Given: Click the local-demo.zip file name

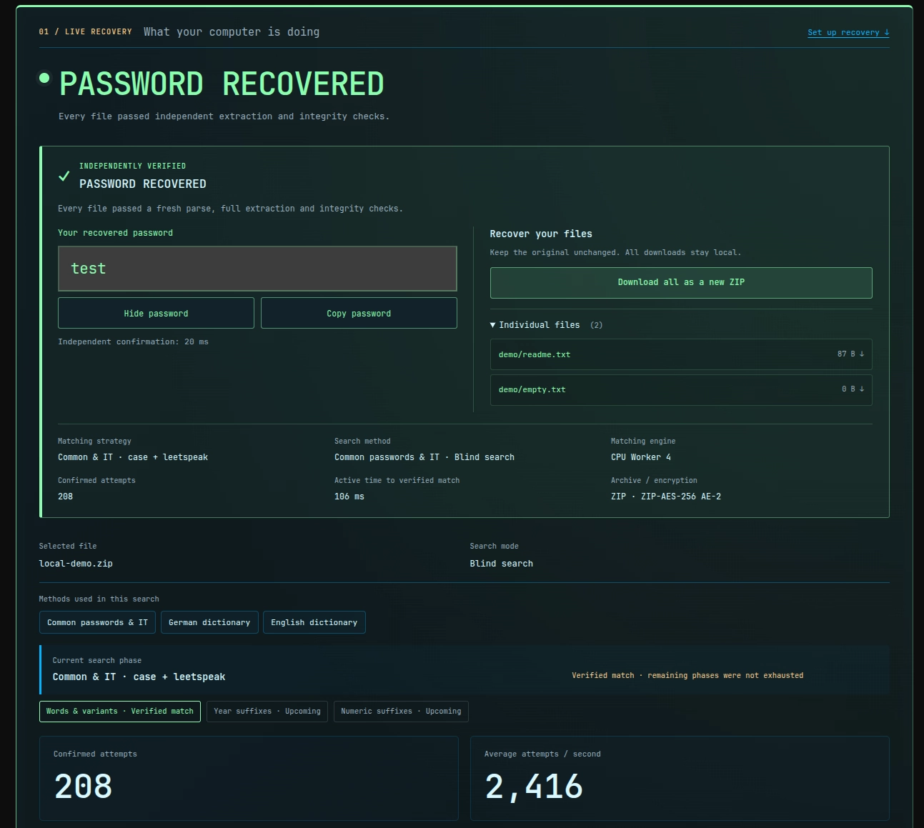Looking at the screenshot, I should 76,564.
